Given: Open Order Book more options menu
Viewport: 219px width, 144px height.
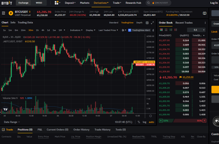Looking at the screenshot, I should tap(205, 23).
